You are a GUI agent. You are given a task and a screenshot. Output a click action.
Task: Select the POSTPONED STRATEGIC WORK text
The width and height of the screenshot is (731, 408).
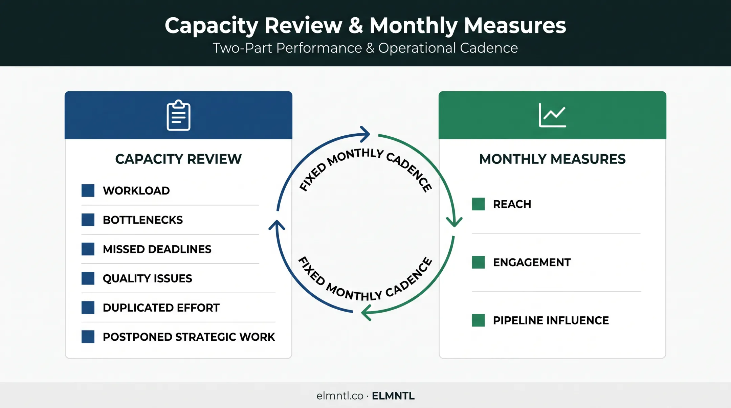pyautogui.click(x=189, y=337)
